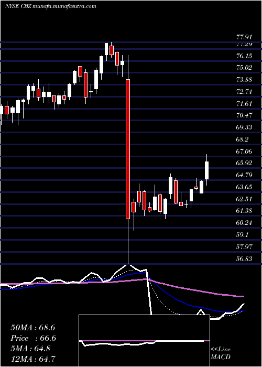Click the 67.06 price label
Image resolution: width=262 pixels, height=367 pixels.
[x=244, y=151]
